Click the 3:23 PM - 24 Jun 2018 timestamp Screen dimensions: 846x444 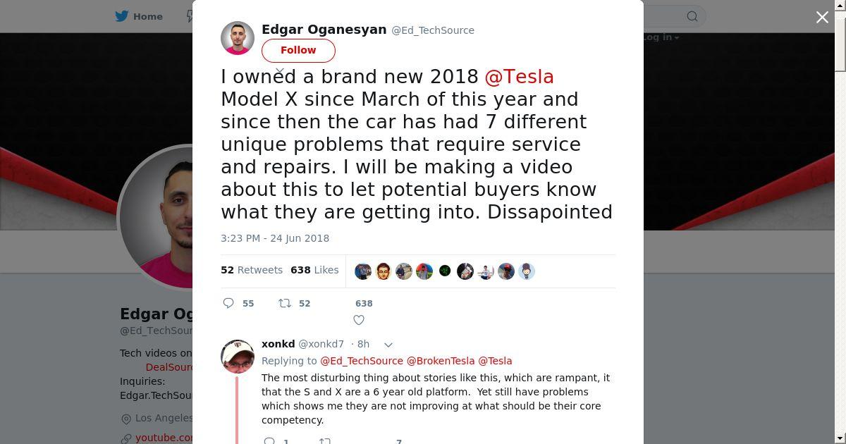pos(275,238)
